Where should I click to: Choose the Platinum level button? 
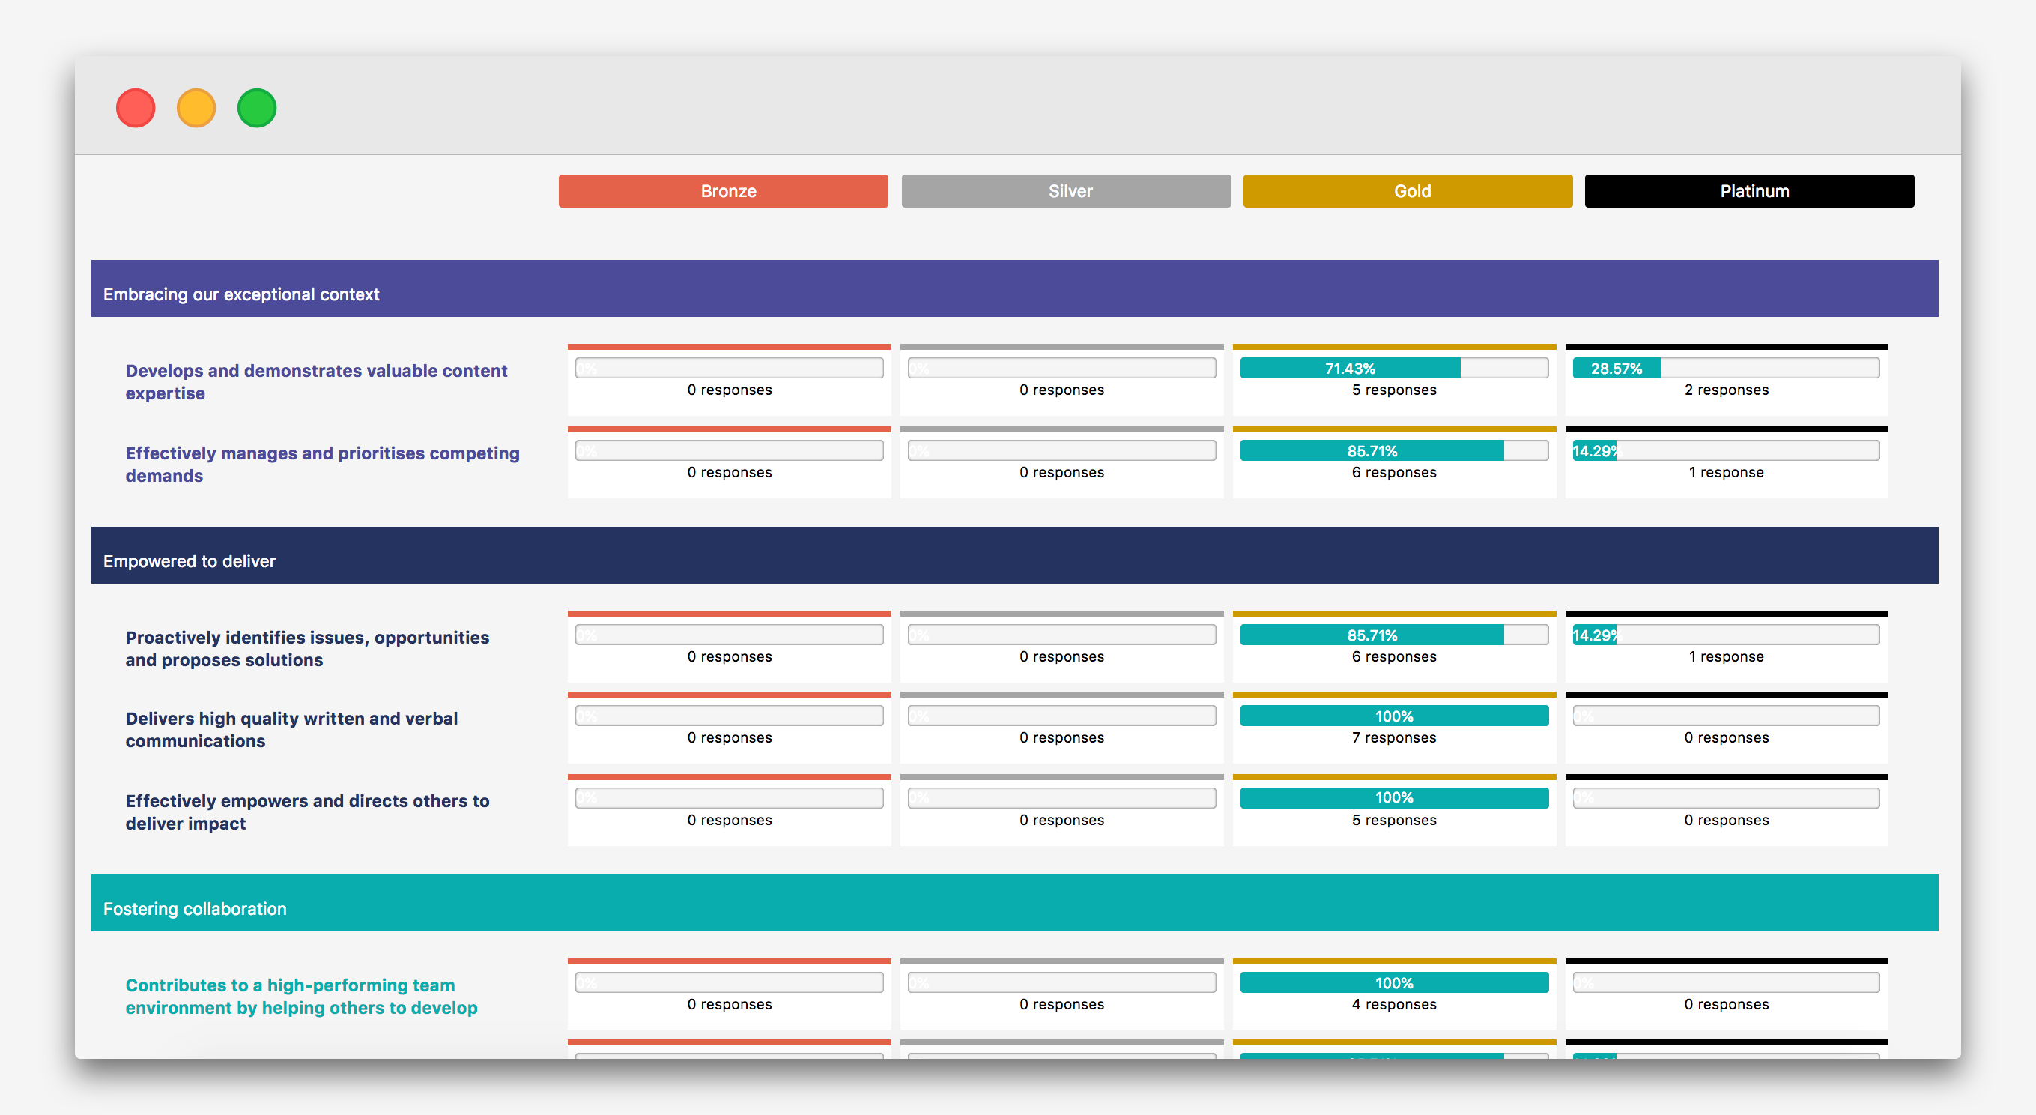pos(1748,191)
